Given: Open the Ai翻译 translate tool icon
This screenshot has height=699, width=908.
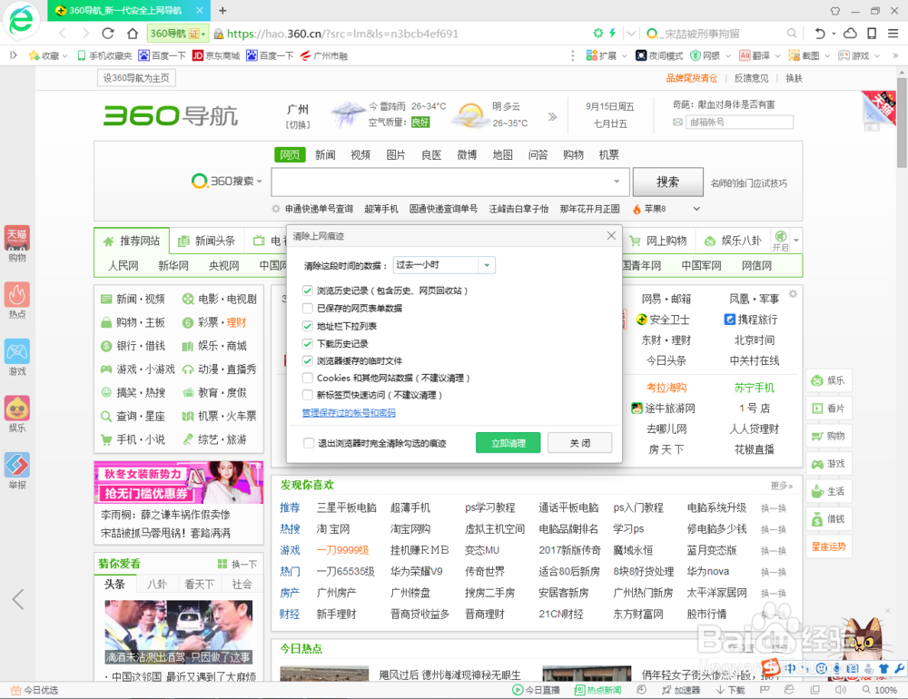Looking at the screenshot, I should tap(745, 55).
